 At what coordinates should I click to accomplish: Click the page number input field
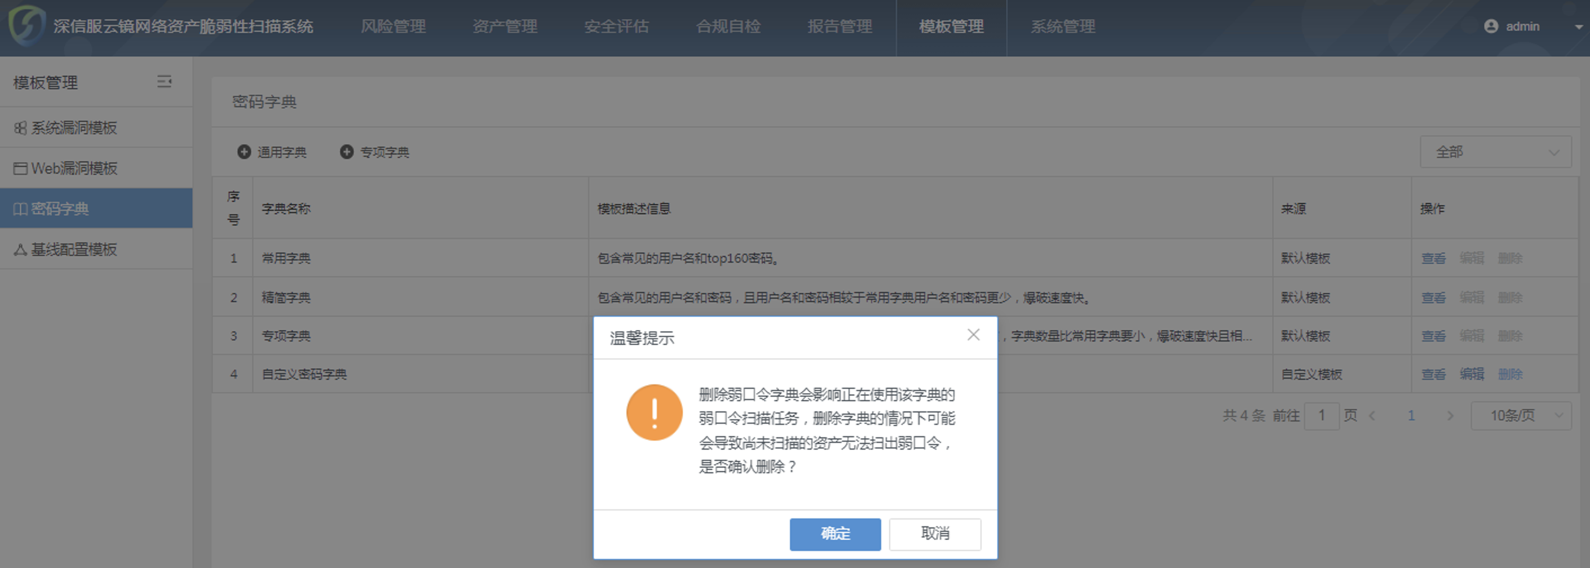coord(1322,416)
